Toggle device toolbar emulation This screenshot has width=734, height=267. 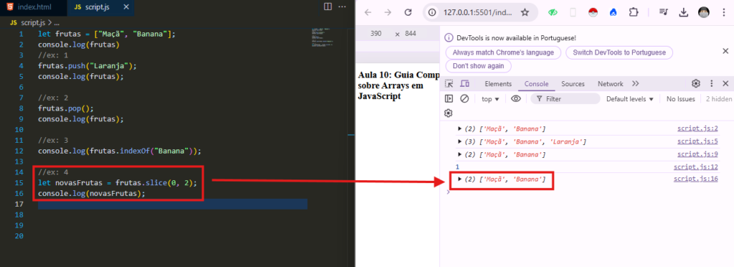point(464,84)
